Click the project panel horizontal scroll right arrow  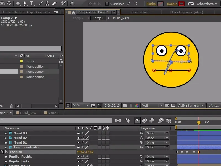(56, 106)
